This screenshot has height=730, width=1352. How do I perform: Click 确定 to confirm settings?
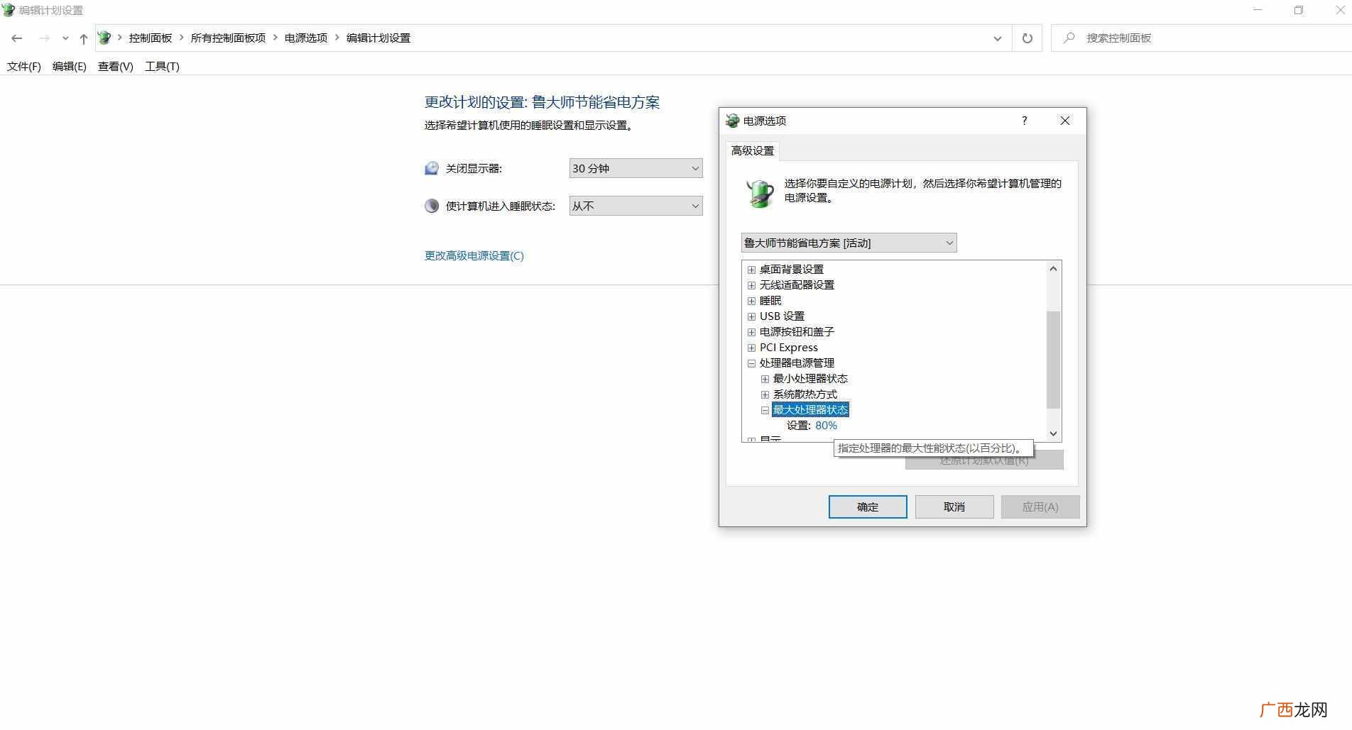click(x=868, y=507)
